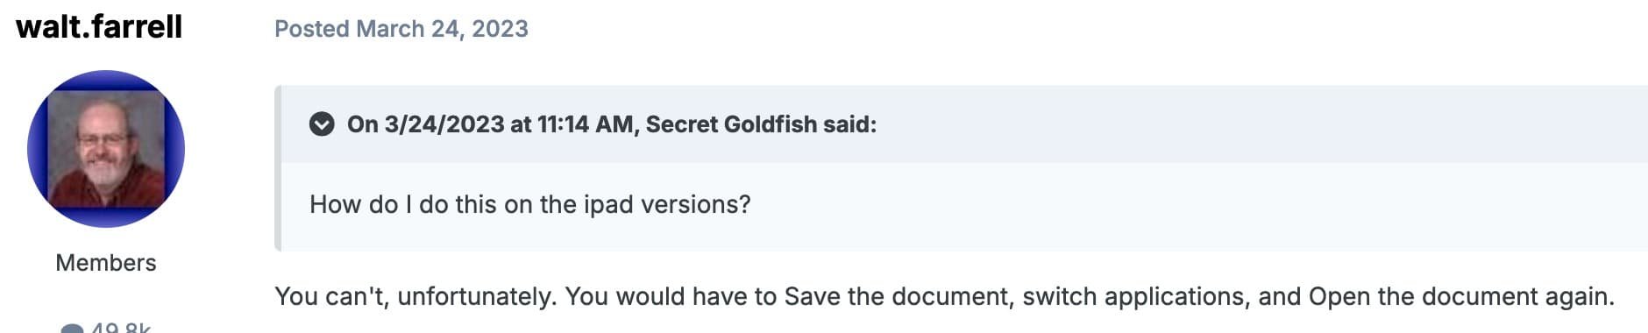
Task: Open the Posted March 24, 2023 permalink
Action: (401, 29)
